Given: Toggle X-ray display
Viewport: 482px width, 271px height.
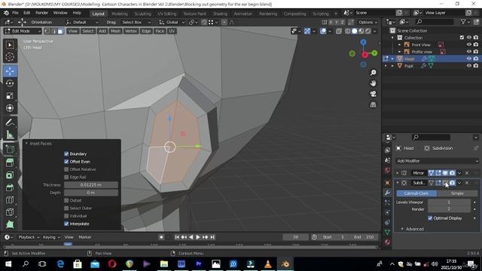Looking at the screenshot, I should 339,31.
